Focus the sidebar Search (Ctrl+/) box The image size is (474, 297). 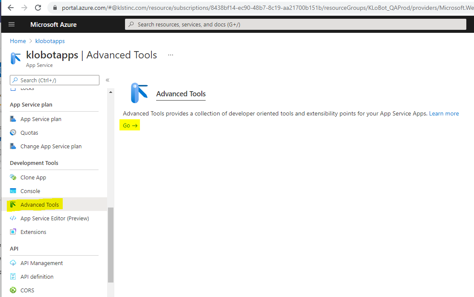55,80
